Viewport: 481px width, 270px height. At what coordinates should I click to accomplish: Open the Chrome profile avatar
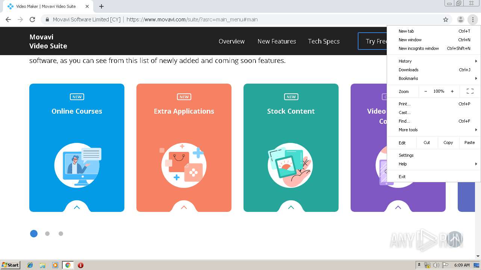[460, 19]
